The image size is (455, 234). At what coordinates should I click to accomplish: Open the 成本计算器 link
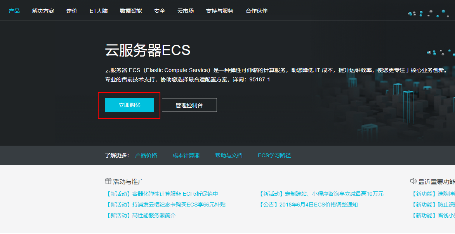click(x=186, y=155)
